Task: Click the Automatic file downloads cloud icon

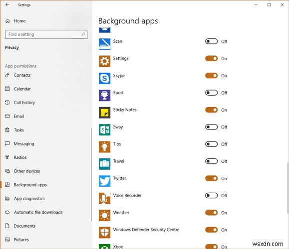Action: coord(7,212)
